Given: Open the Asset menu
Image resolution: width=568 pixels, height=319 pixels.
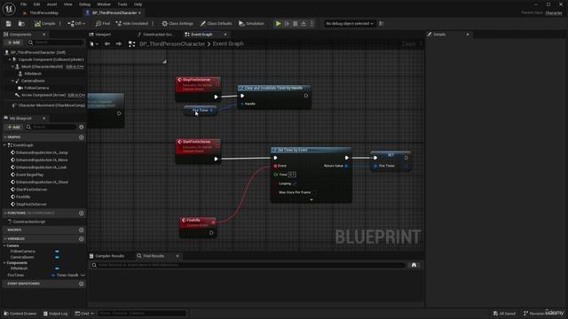Looking at the screenshot, I should pos(51,4).
